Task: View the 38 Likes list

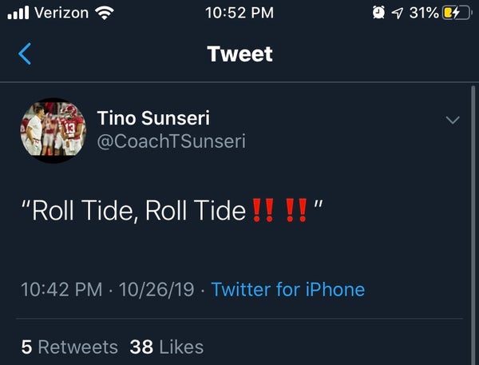Action: point(166,347)
